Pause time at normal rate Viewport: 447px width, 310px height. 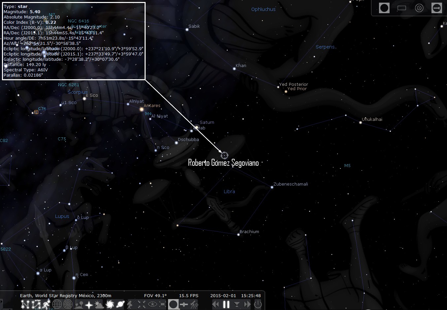(226, 304)
